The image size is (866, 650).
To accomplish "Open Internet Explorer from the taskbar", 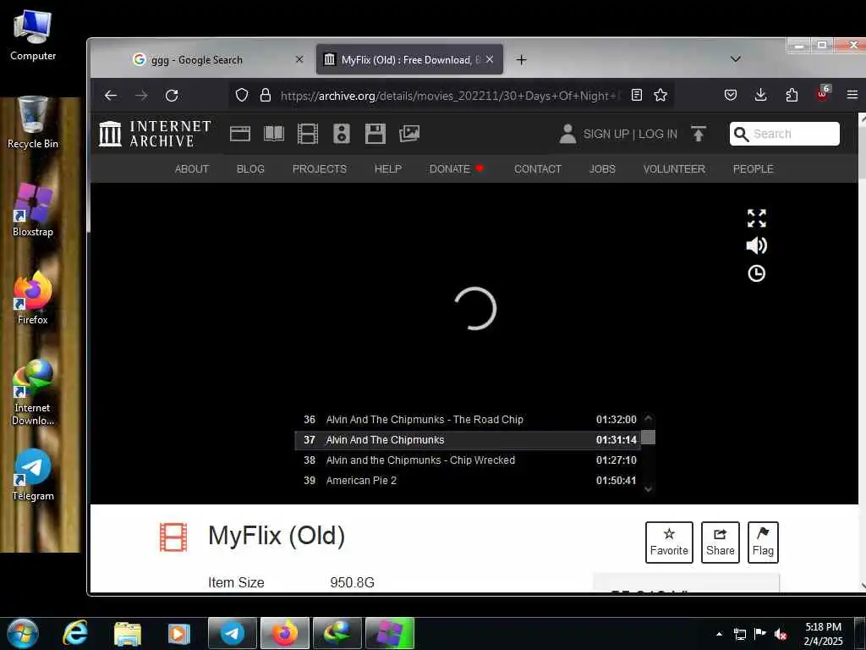I will pyautogui.click(x=74, y=633).
